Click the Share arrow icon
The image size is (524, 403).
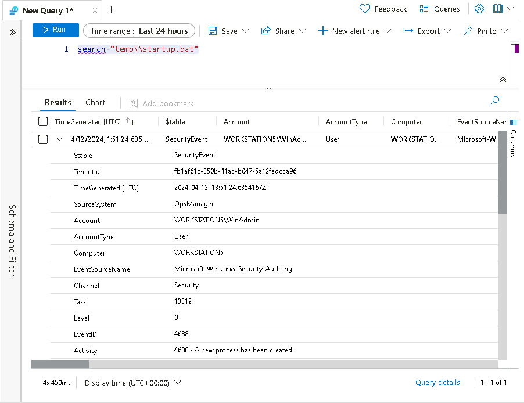pos(265,31)
